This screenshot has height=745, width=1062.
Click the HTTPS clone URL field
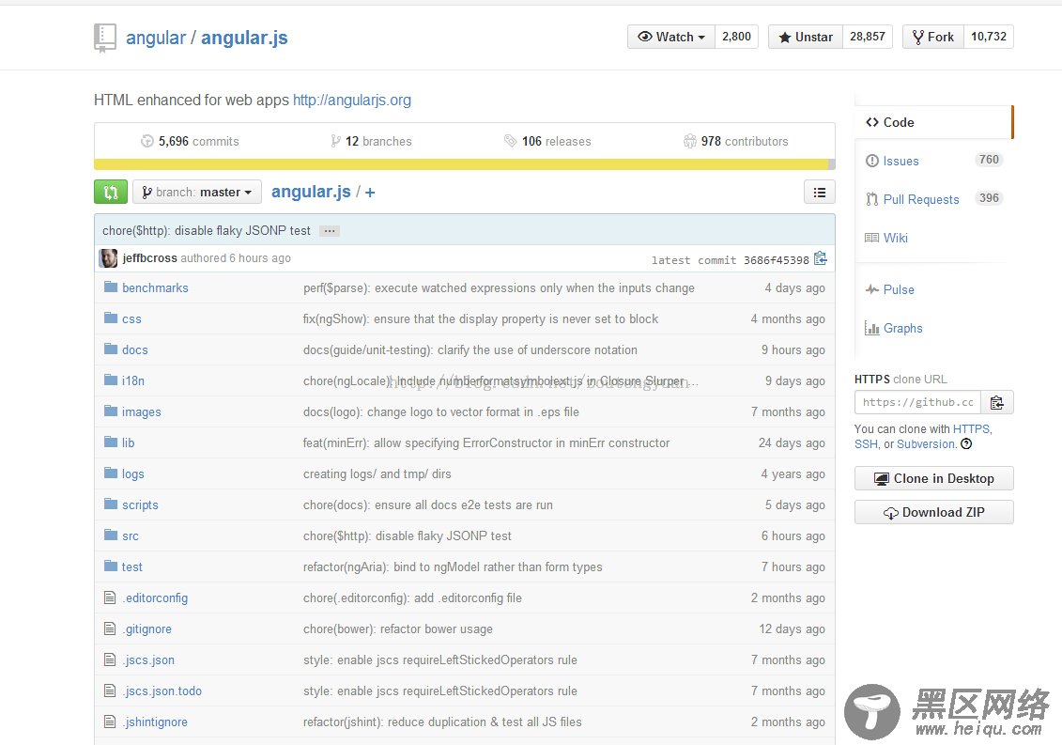click(917, 403)
